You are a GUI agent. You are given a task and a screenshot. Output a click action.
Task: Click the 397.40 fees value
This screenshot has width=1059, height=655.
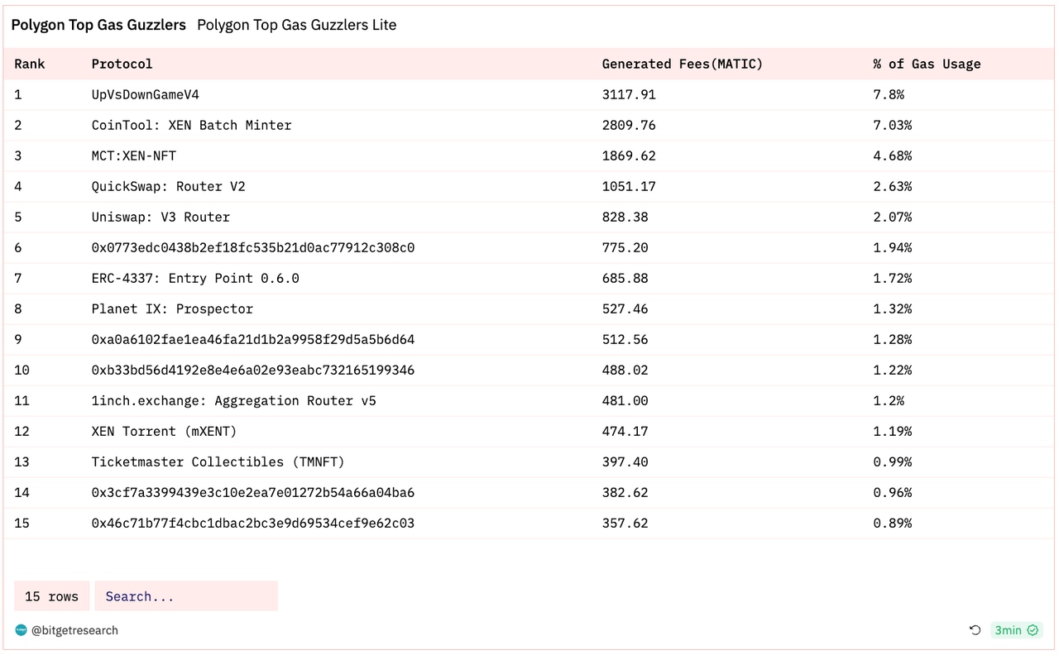[625, 461]
